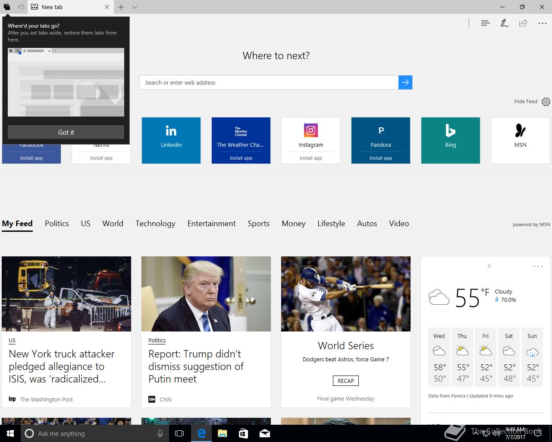This screenshot has height=442, width=552.
Task: Dismiss tooltip with Got it button
Action: point(66,132)
